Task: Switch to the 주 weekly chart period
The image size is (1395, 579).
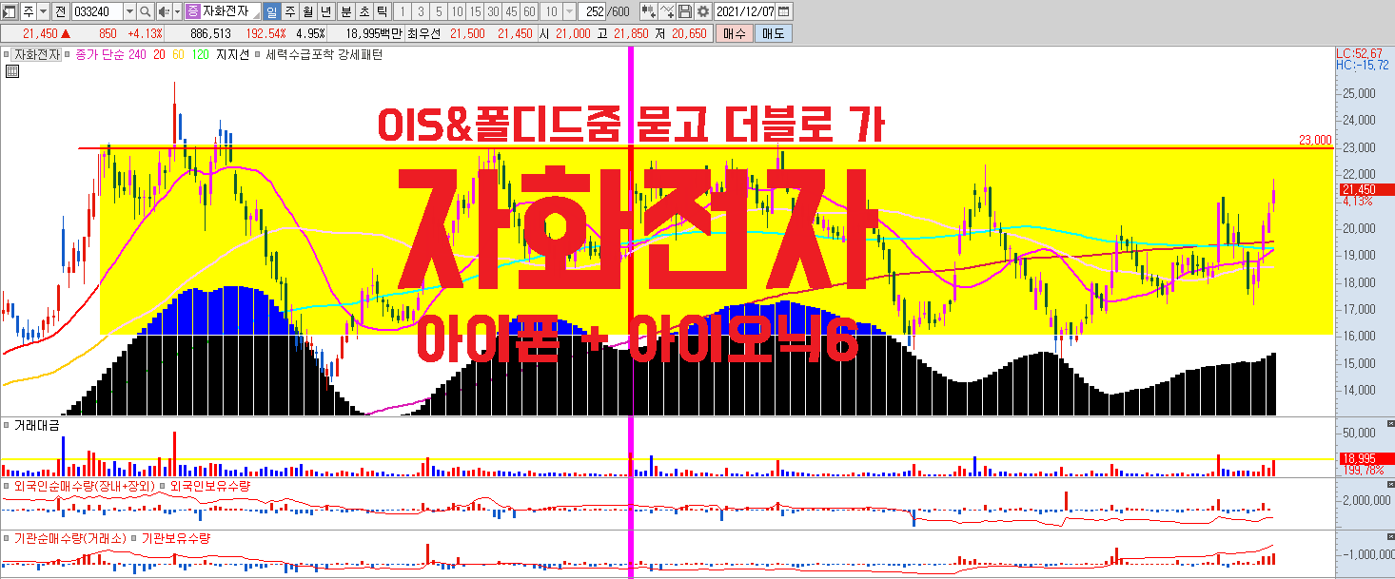Action: (x=290, y=11)
